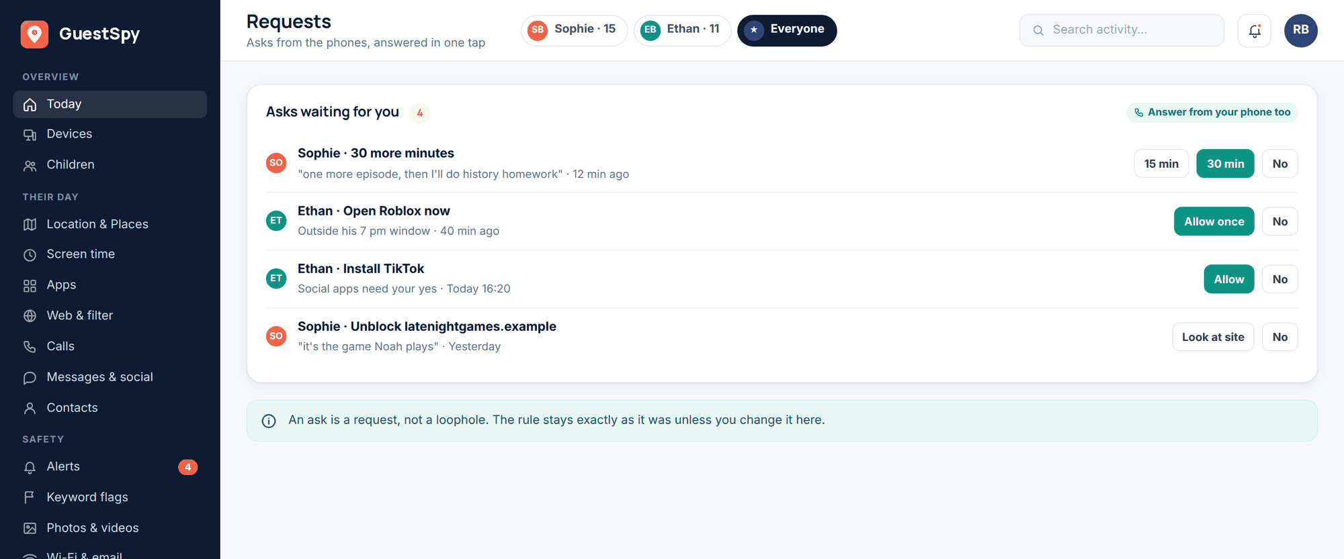Open Location & Places page
The height and width of the screenshot is (559, 1344).
point(110,224)
